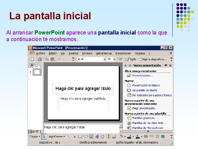This screenshot has width=198, height=149.
Task: Expand drawing toolbar options chevron
Action: (171, 137)
